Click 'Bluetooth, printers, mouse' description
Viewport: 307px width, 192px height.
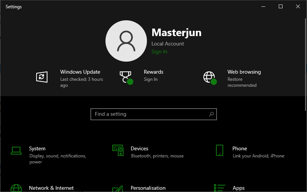(x=157, y=156)
